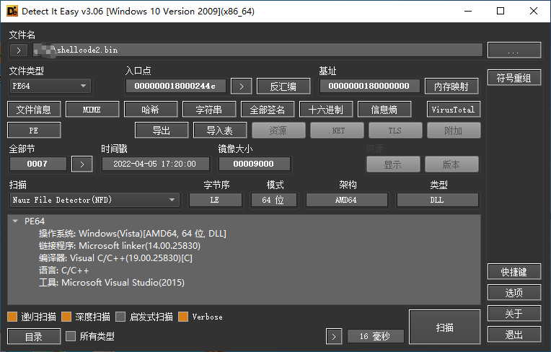Open the 符号重组 button

point(513,78)
